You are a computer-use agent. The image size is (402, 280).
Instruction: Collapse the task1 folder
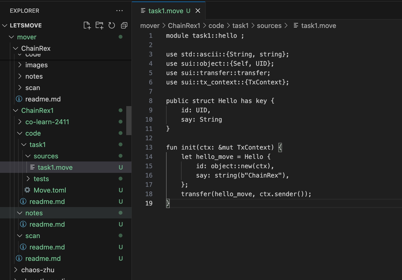point(24,145)
